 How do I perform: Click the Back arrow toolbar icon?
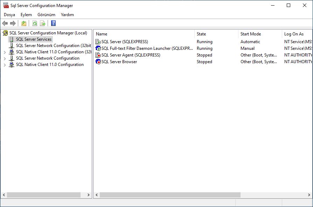(x=5, y=24)
